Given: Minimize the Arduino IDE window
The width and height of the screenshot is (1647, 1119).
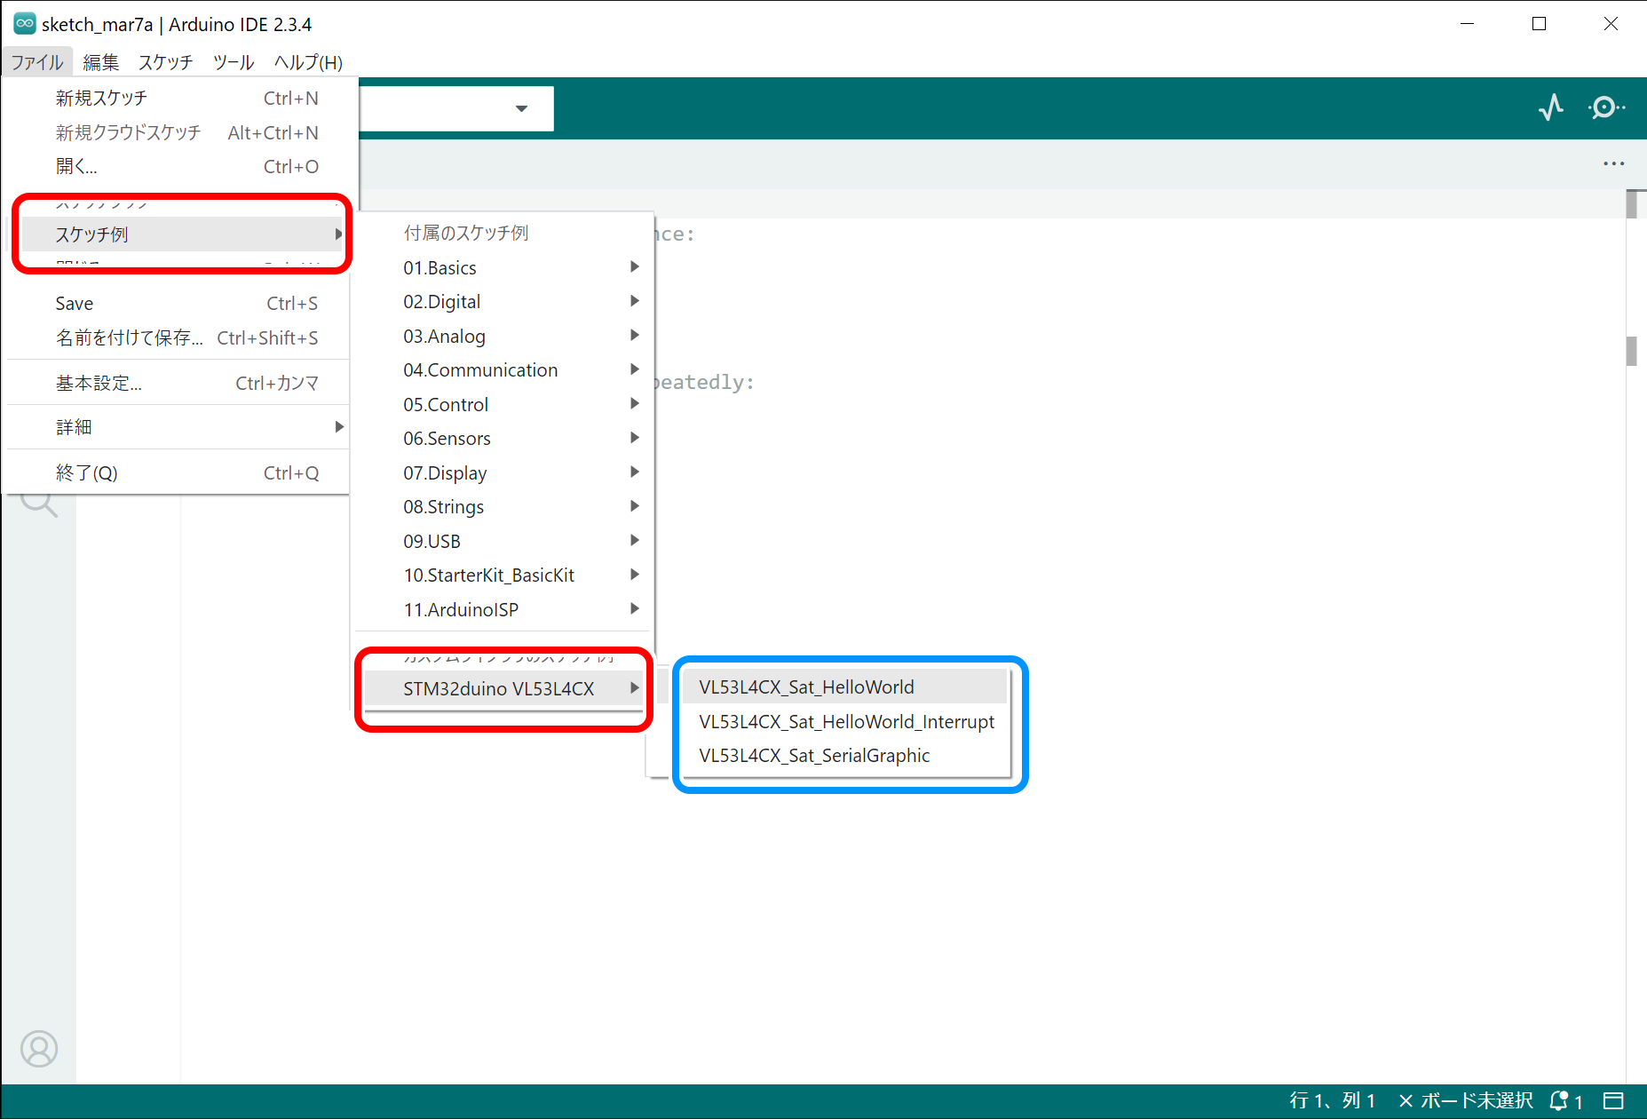Looking at the screenshot, I should 1467,24.
